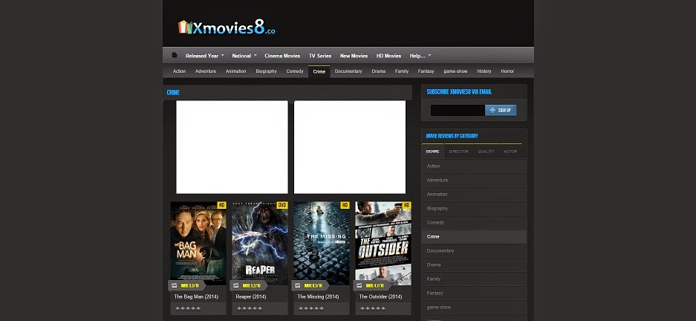
Task: Click the HD badge on The Missing
Action: coord(345,205)
